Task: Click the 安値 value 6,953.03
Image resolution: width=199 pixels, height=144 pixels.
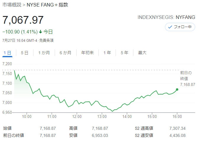Action: 100,135
